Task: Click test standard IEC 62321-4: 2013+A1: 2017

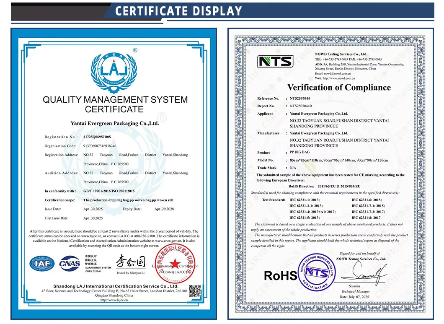Action: pos(312,212)
